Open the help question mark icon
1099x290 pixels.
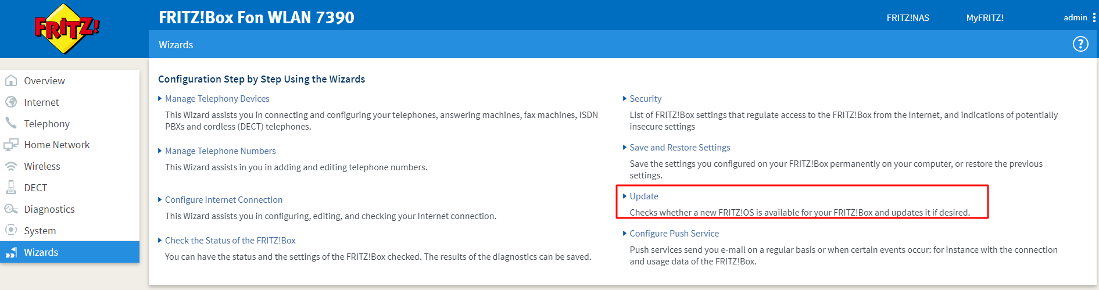pyautogui.click(x=1080, y=44)
